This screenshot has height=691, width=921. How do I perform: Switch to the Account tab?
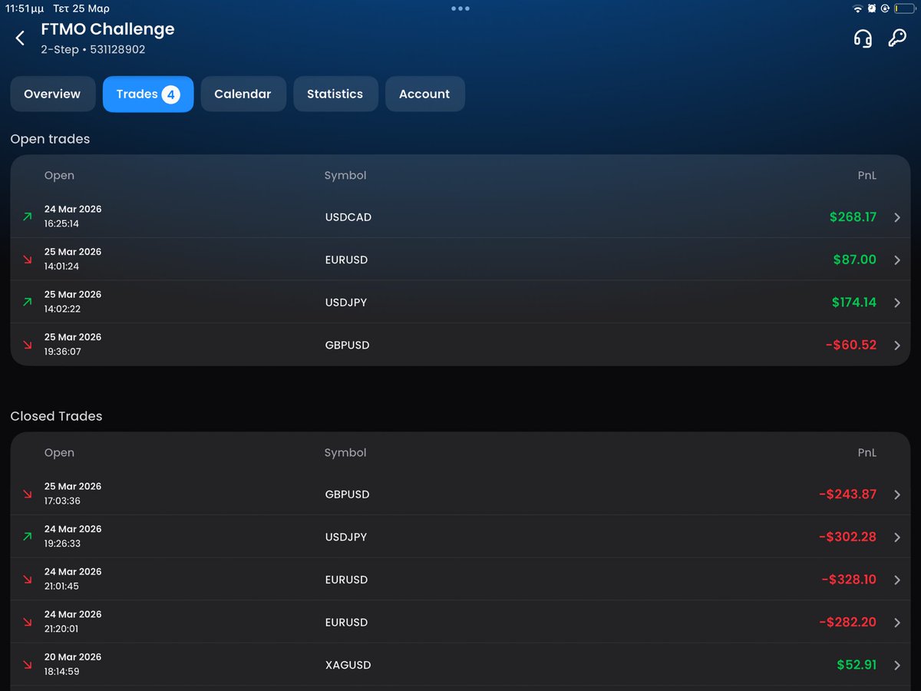[424, 94]
